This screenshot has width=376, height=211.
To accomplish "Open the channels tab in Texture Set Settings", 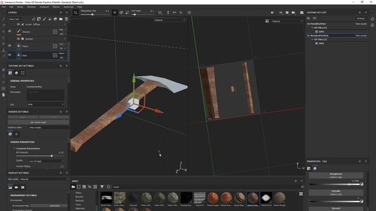I will pyautogui.click(x=16, y=73).
